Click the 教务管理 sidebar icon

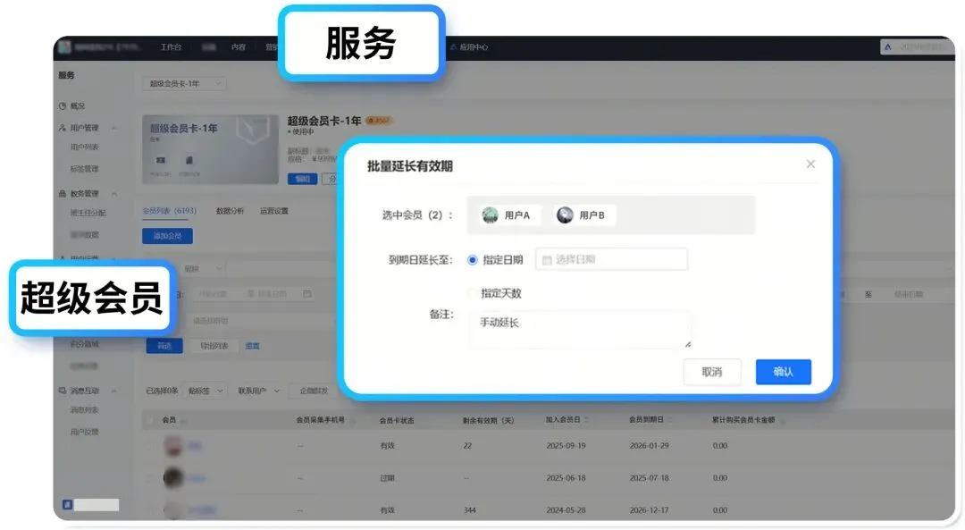(x=63, y=193)
